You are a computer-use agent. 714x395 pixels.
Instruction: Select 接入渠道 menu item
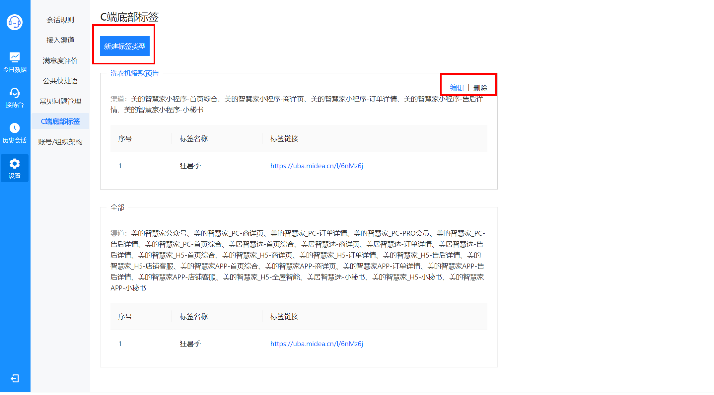[60, 40]
